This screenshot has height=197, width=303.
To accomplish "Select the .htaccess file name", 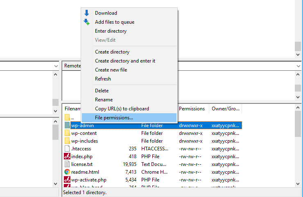I will coord(81,149).
